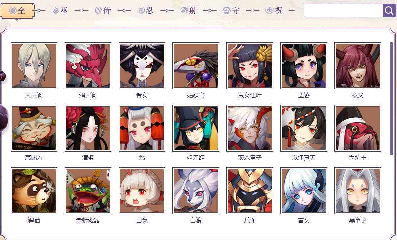Click the 雪女 name label

coord(304,220)
